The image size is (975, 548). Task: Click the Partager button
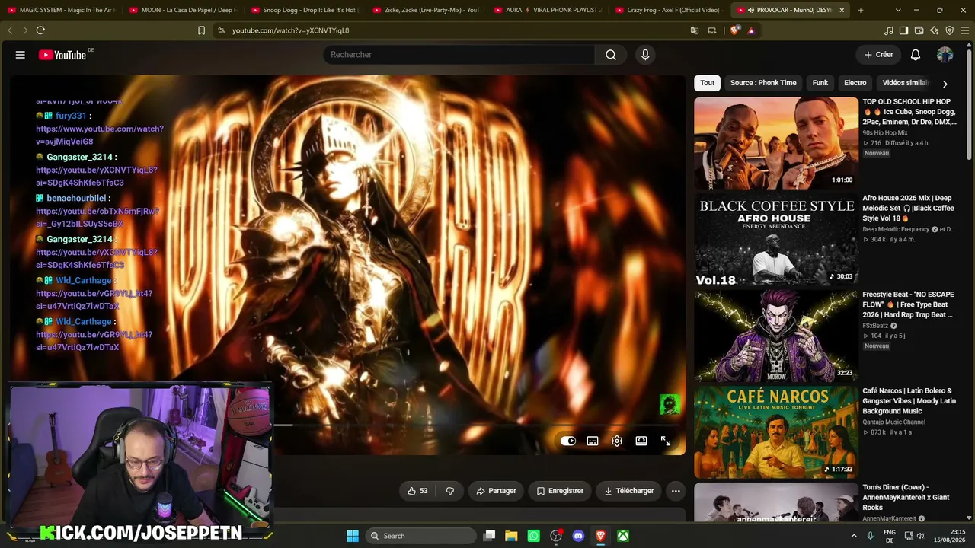pos(496,491)
